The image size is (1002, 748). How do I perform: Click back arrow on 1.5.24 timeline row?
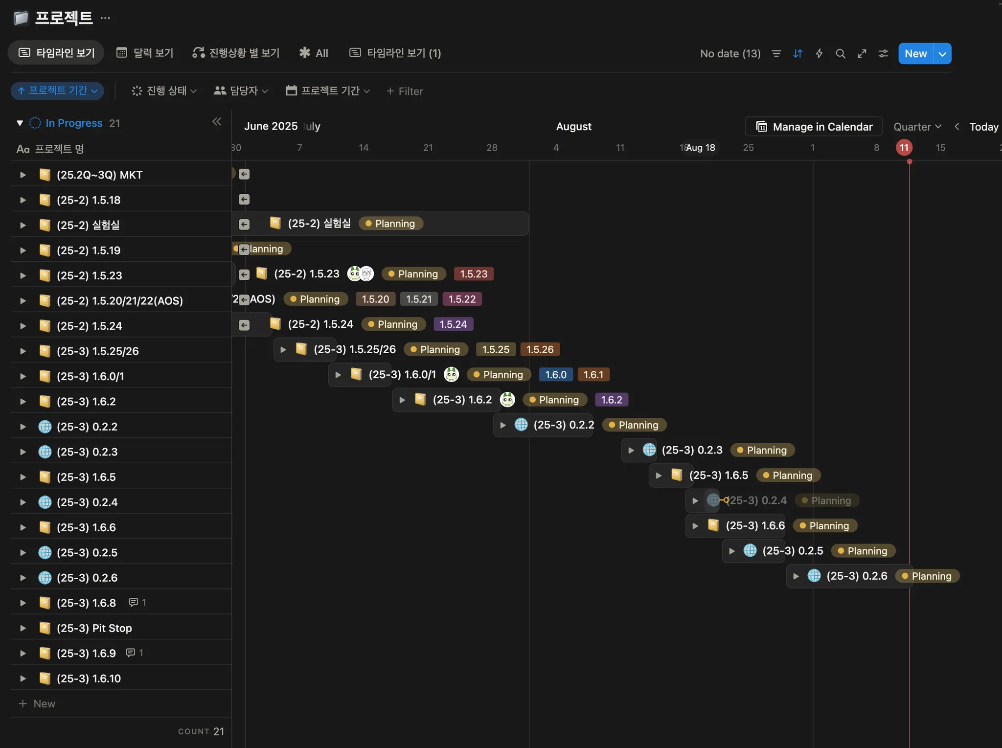tap(244, 325)
